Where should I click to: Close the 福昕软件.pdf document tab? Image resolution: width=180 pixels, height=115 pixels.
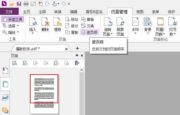click(x=66, y=49)
